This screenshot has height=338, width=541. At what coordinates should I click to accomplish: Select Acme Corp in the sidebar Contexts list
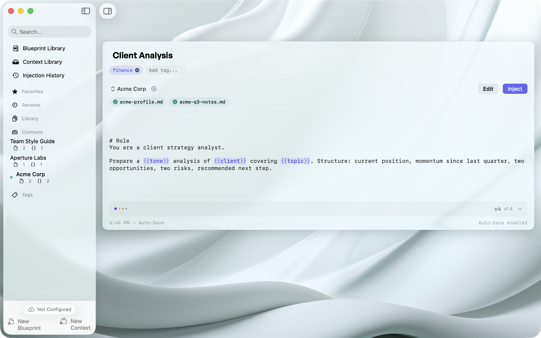[30, 174]
